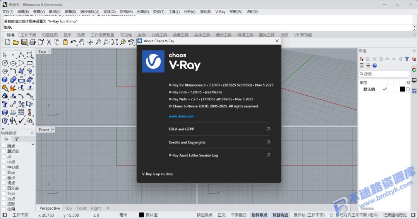418x219 pixels.
Task: Enable the 最近点 object snap
Action: pyautogui.click(x=4, y=151)
